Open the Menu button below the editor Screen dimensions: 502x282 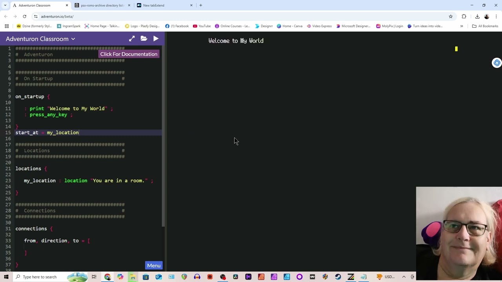point(154,266)
